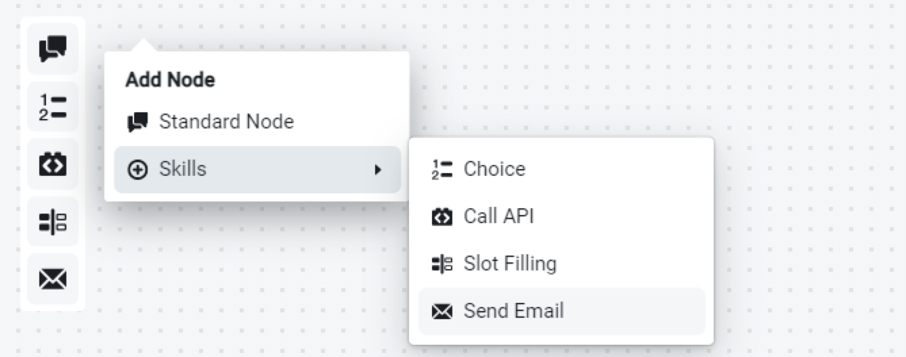Click the Slot Filling icon in the Skills submenu
Screen dimensions: 906x357
441,264
